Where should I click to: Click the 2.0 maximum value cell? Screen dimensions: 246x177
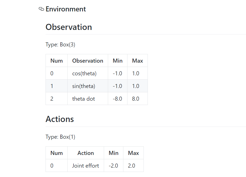(x=133, y=166)
